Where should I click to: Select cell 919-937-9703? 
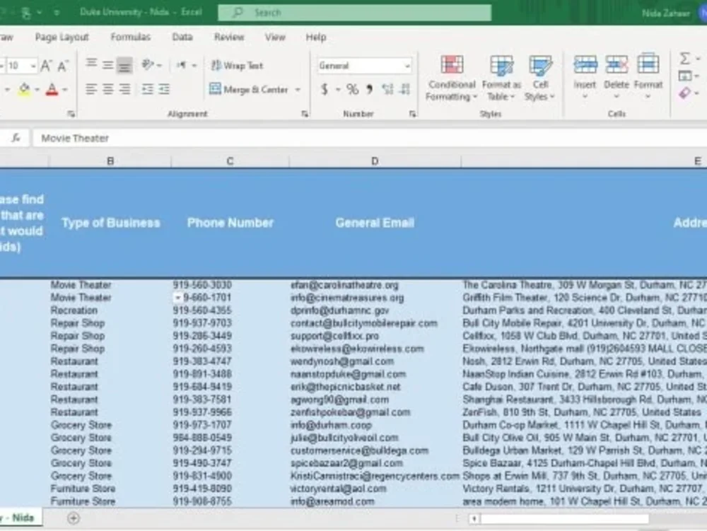click(x=230, y=323)
